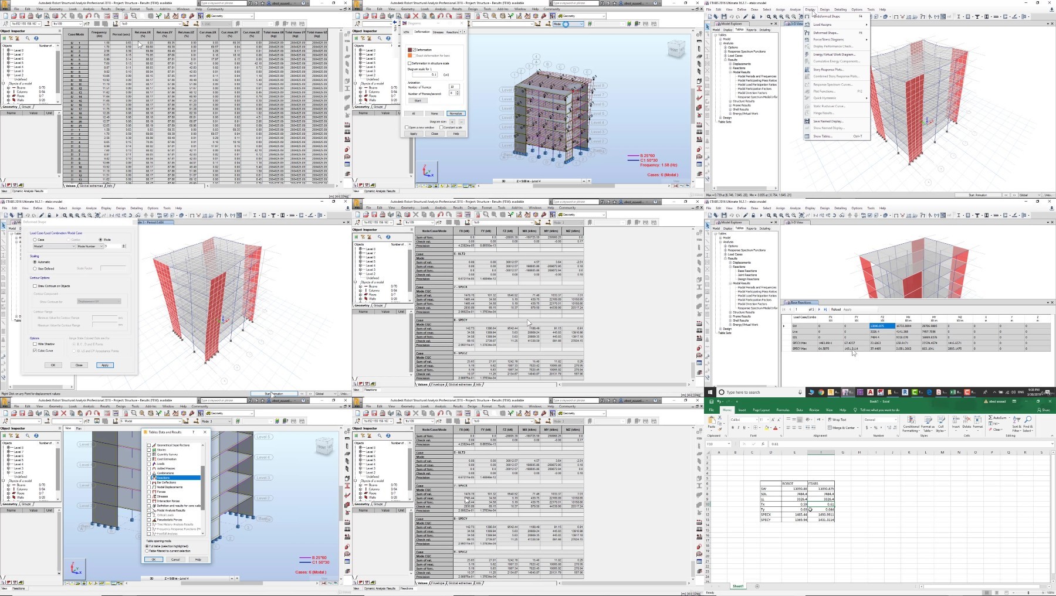This screenshot has width=1056, height=596.
Task: Open the General number format dropdown
Action: coord(895,420)
